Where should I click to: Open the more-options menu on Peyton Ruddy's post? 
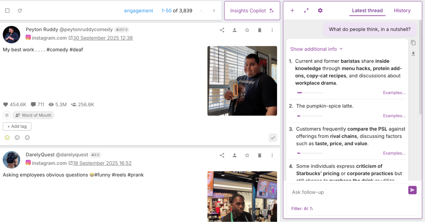pyautogui.click(x=272, y=30)
